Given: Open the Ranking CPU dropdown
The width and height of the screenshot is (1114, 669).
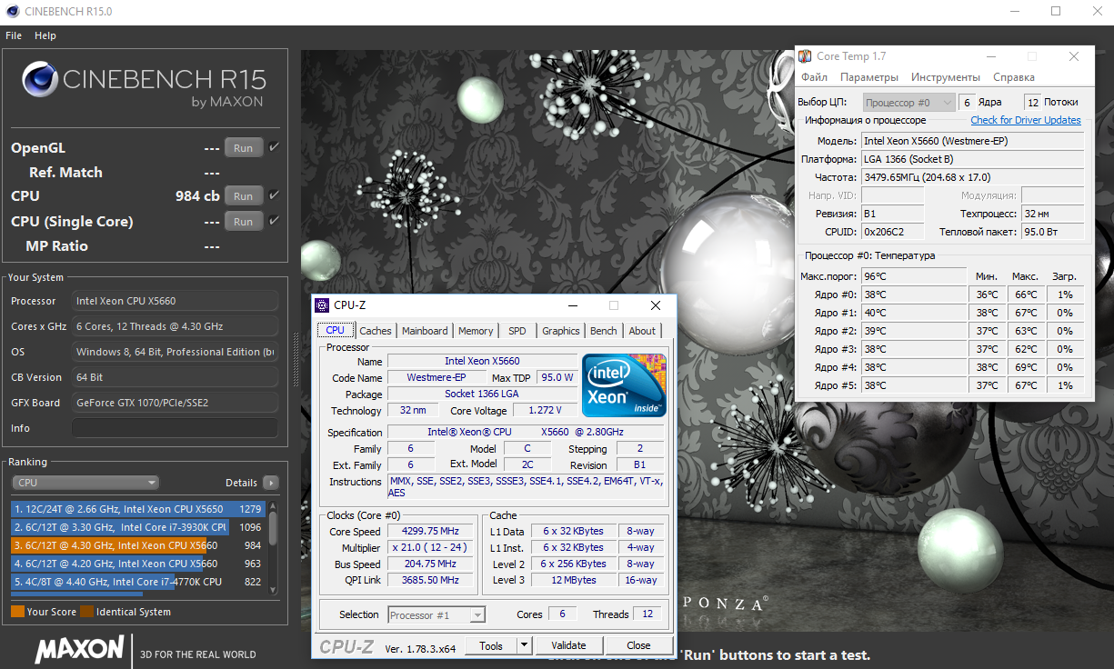Looking at the screenshot, I should pos(85,483).
